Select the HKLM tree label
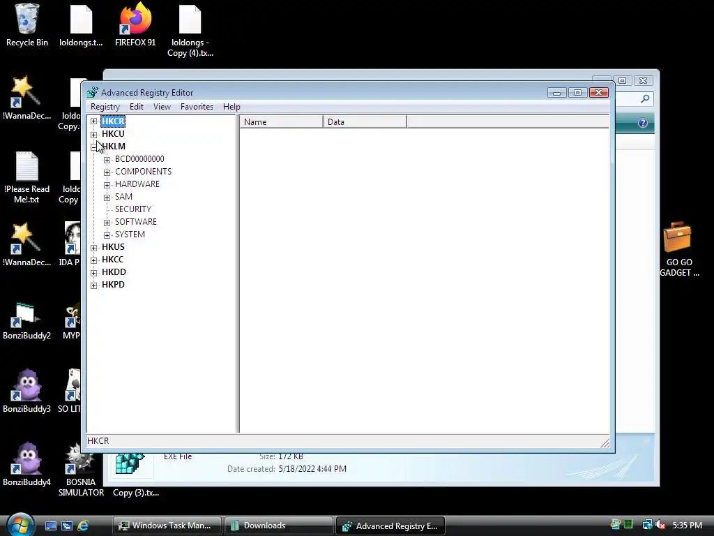Screen dimensions: 714x536 [114, 147]
